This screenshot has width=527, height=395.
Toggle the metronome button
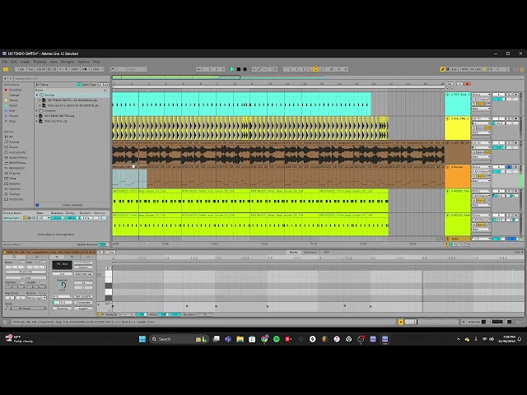85,69
